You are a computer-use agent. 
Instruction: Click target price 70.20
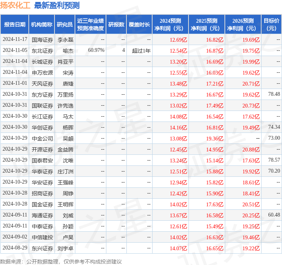(x=274, y=171)
